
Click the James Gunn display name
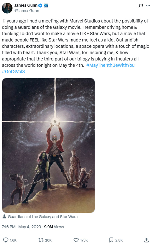click(26, 5)
